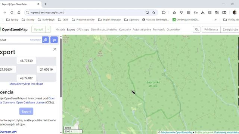Open the translate extension icon
The width and height of the screenshot is (239, 134).
[x=217, y=12]
